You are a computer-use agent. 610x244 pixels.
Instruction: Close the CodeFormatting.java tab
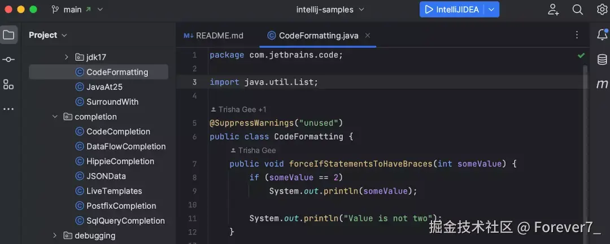point(367,36)
